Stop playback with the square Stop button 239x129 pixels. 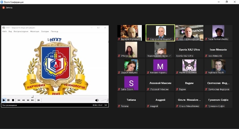[13, 100]
